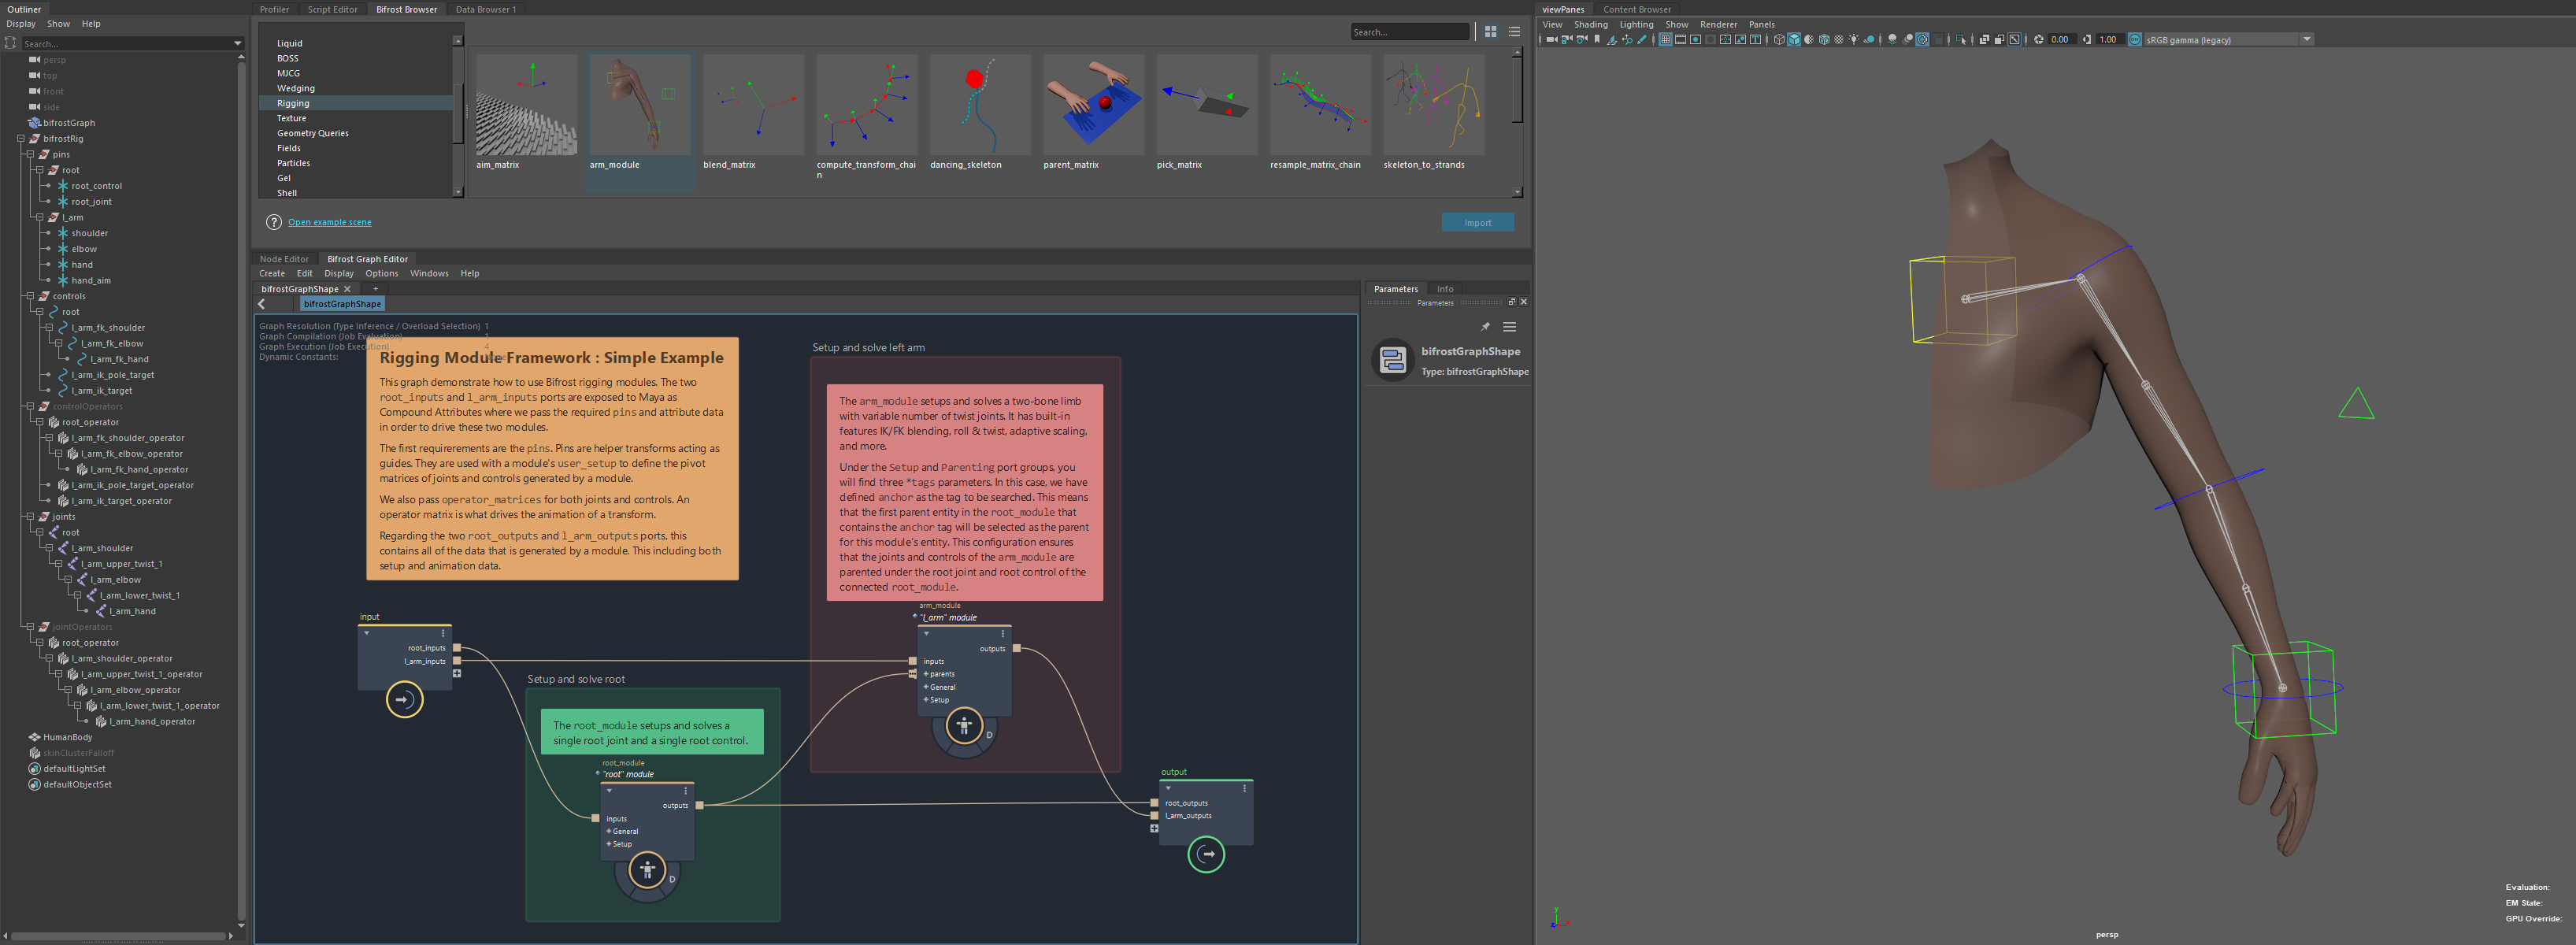Enable wireframe shading cube icon

1779,40
